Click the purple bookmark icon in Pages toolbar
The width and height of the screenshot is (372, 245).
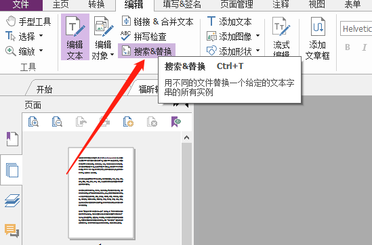coord(176,122)
